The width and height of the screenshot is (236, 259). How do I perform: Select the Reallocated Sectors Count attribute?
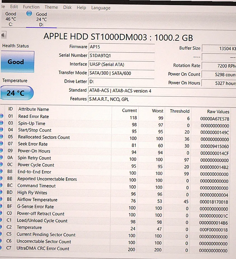coord(44,137)
